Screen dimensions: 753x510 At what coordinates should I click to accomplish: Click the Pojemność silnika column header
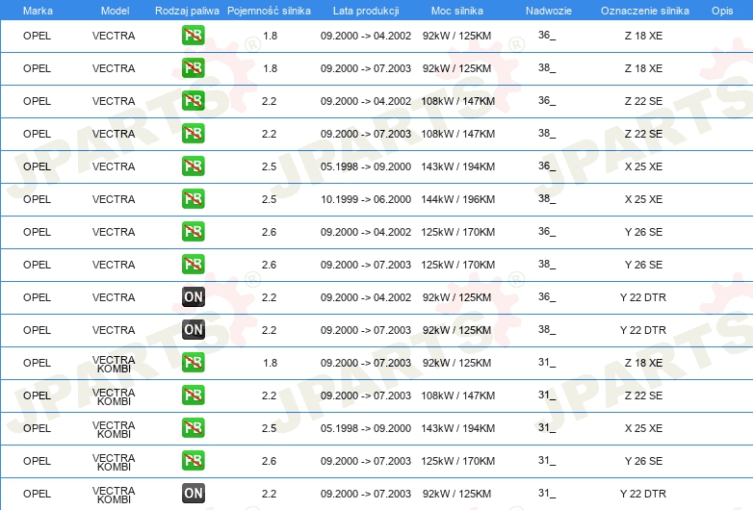click(269, 11)
